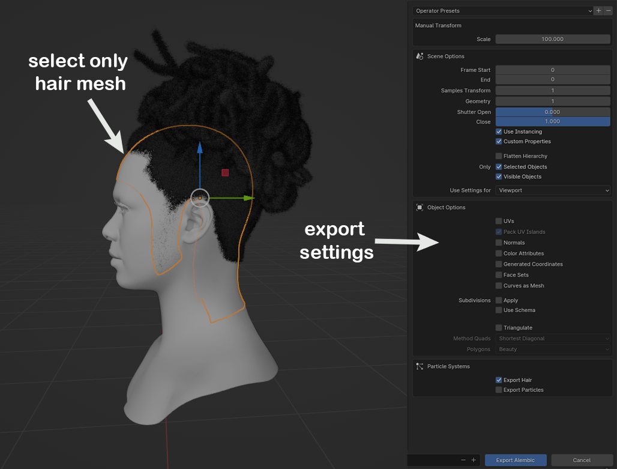Screen dimensions: 617x469
Task: Toggle the Visible Objects checkbox
Action: pyautogui.click(x=499, y=177)
